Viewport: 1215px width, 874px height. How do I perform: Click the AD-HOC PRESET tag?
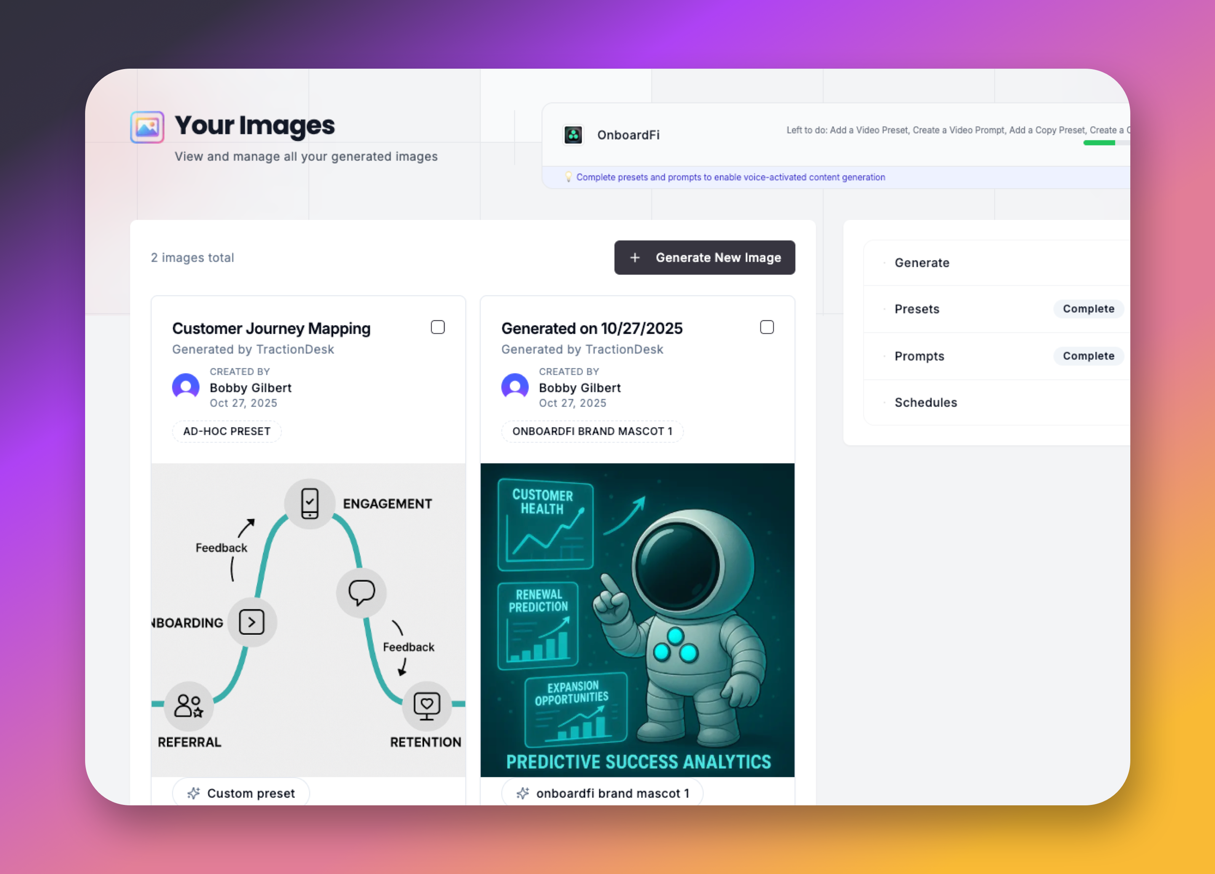[x=227, y=431]
